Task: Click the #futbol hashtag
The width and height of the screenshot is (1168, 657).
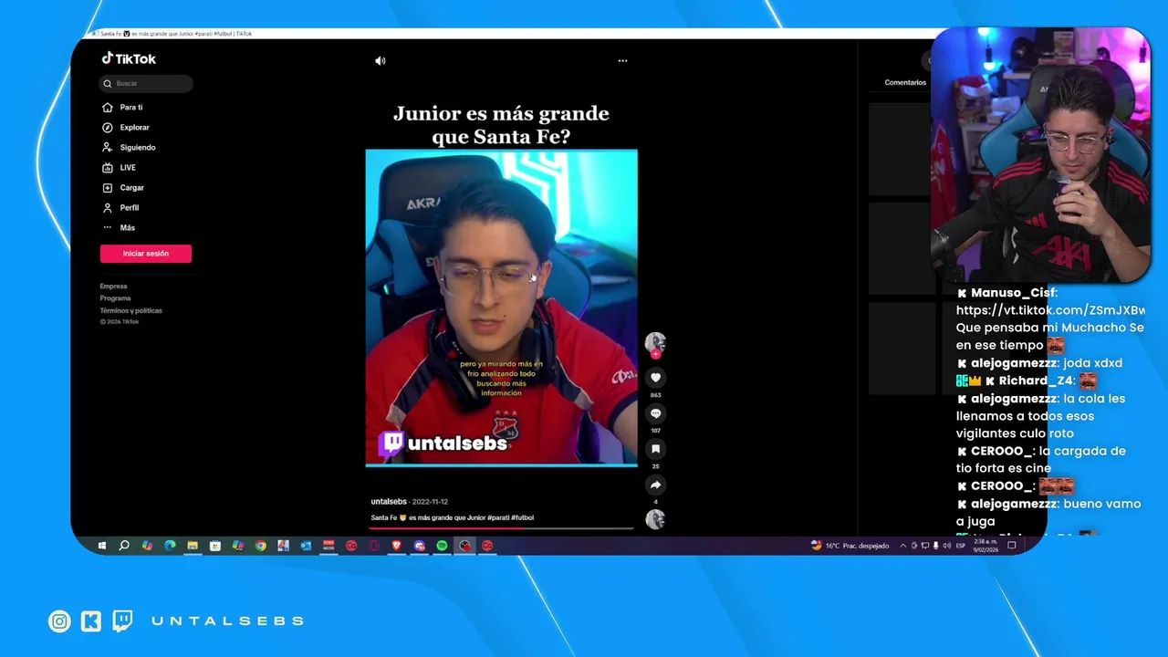Action: point(522,518)
